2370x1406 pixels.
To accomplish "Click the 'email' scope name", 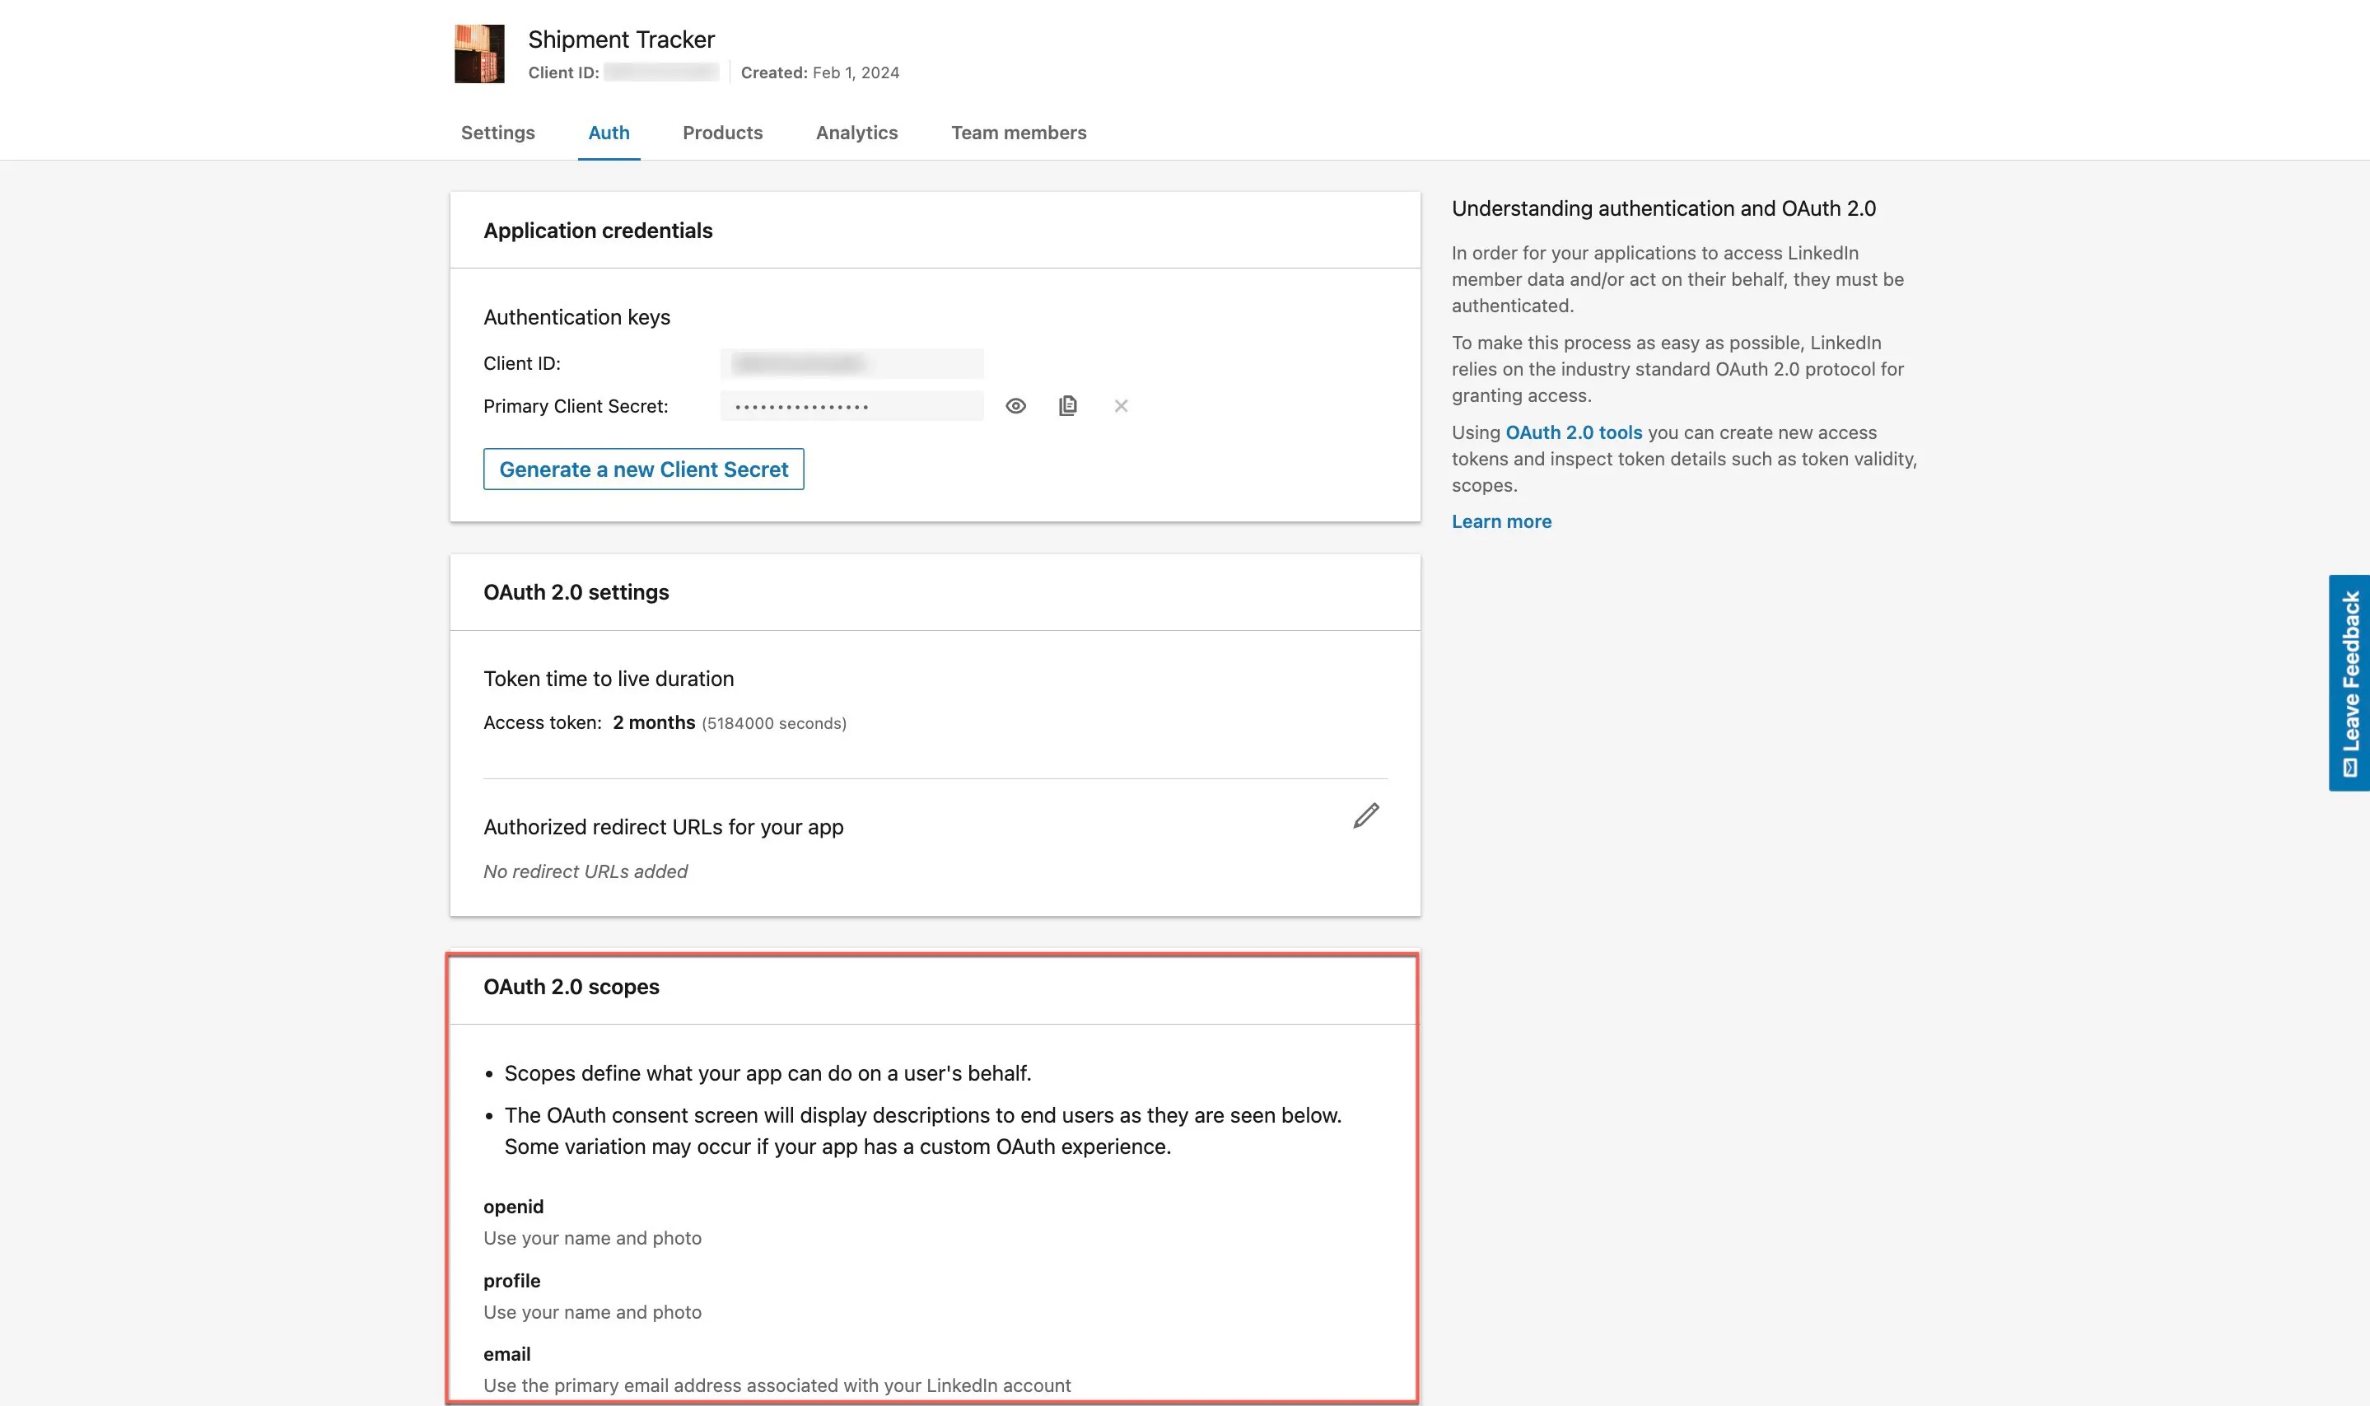I will pos(506,1355).
